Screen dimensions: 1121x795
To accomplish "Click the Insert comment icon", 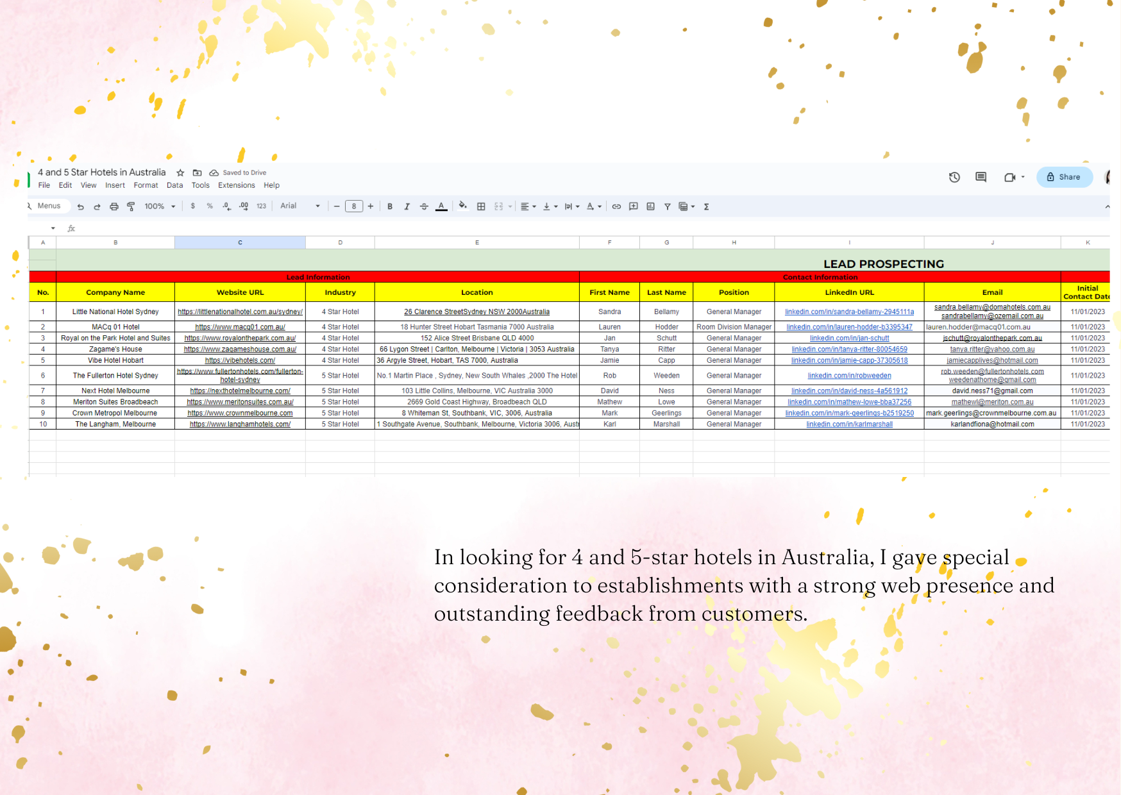I will [x=634, y=206].
